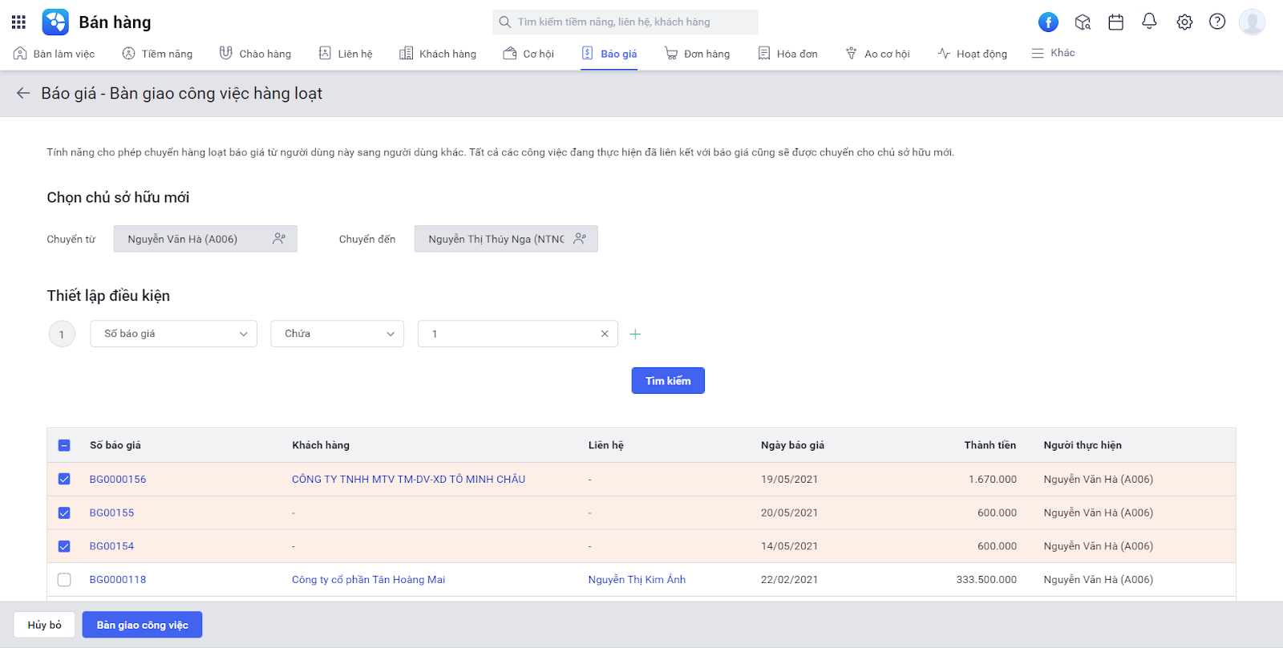Click the Bàn làm việc home icon
1283x648 pixels.
pos(20,54)
